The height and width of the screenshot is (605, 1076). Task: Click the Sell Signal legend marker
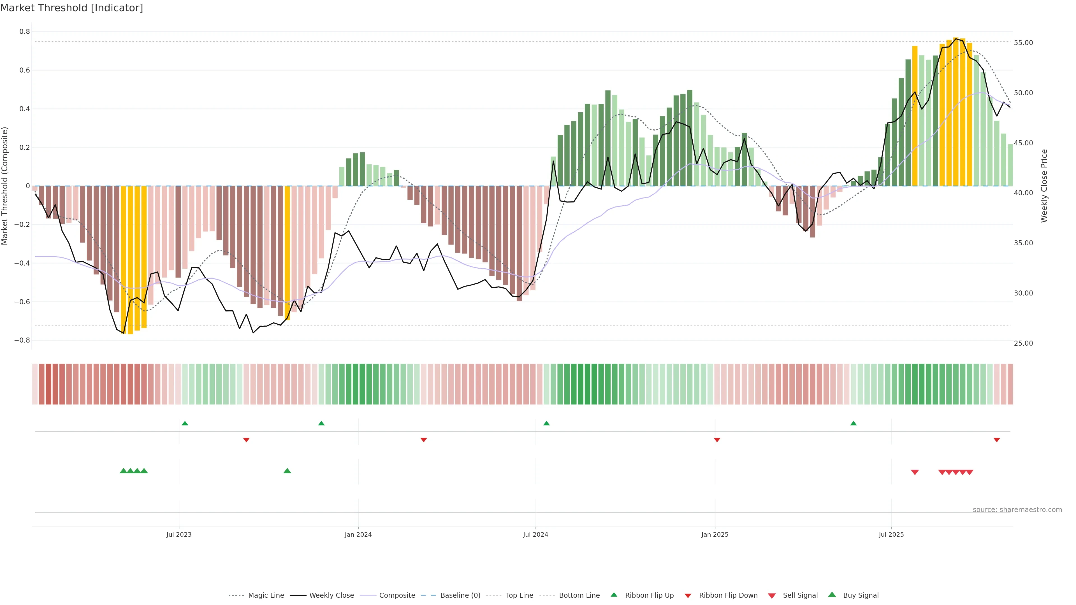click(x=772, y=596)
